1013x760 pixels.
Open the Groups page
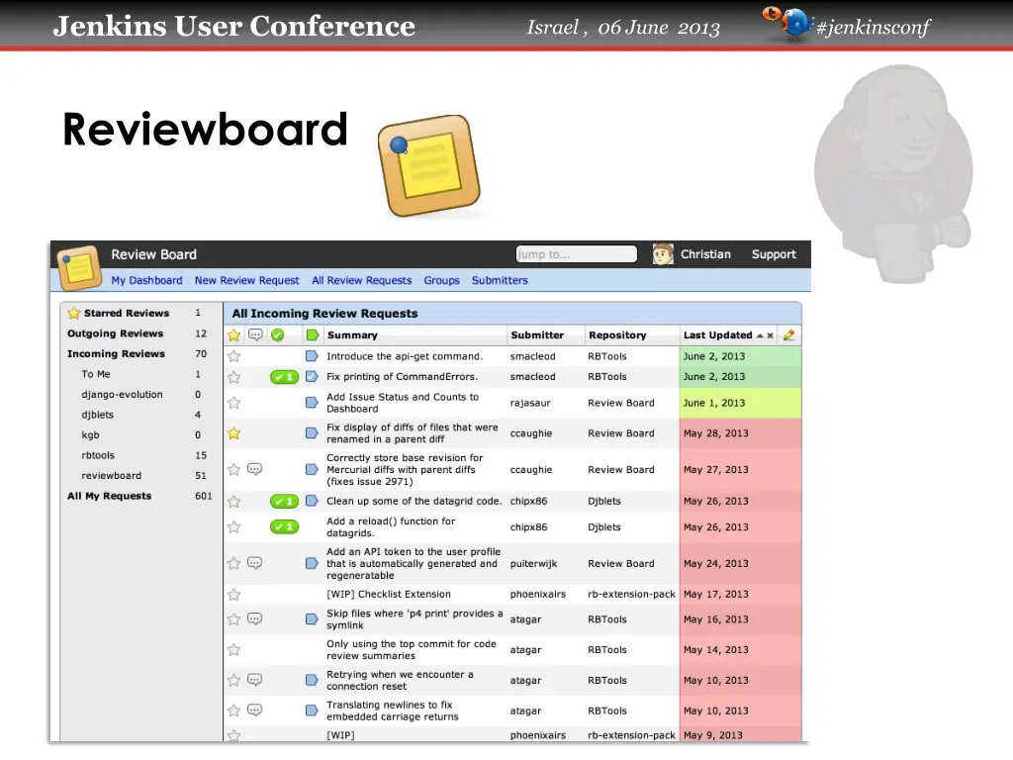pyautogui.click(x=442, y=280)
